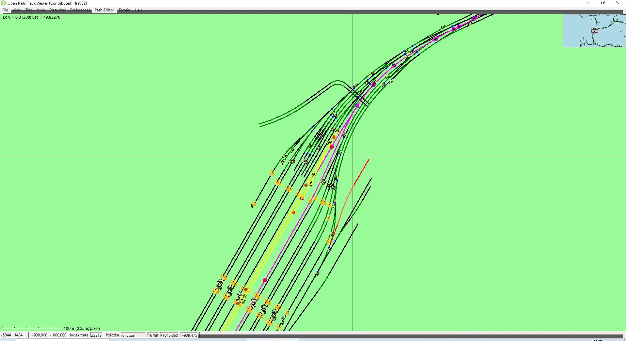Click the -1015,860 coordinate field
Image resolution: width=626 pixels, height=341 pixels.
pos(170,335)
